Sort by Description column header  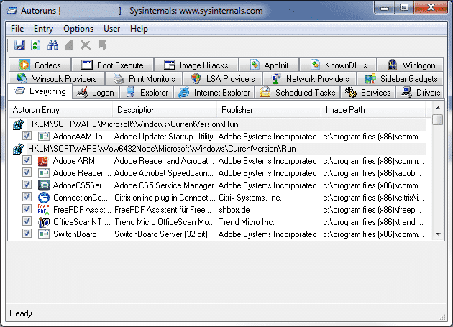165,110
